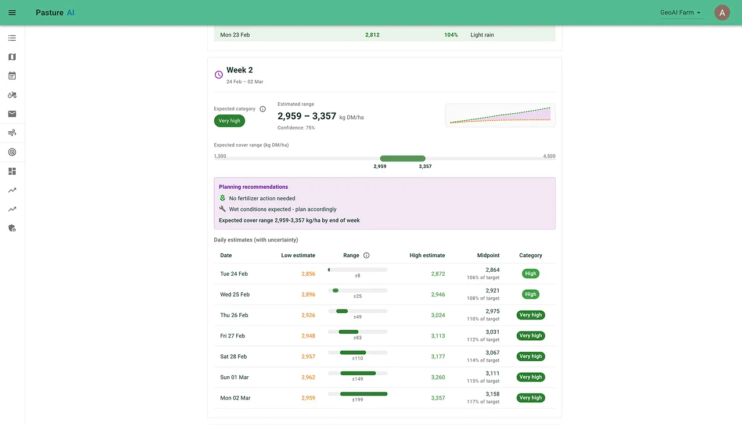Click the clock icon beside Week 2

(219, 74)
